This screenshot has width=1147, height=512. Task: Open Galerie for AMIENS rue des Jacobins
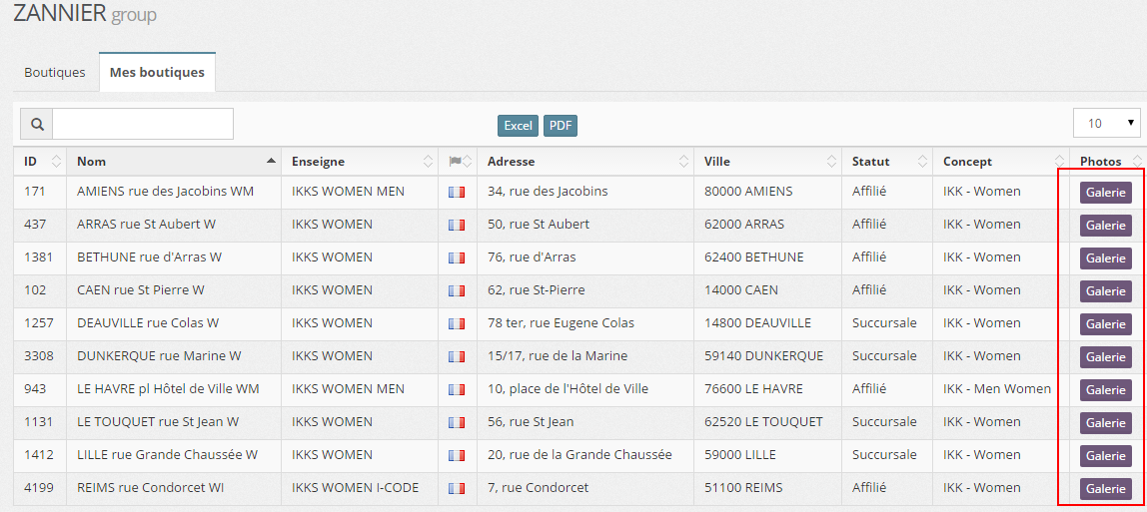(1105, 193)
